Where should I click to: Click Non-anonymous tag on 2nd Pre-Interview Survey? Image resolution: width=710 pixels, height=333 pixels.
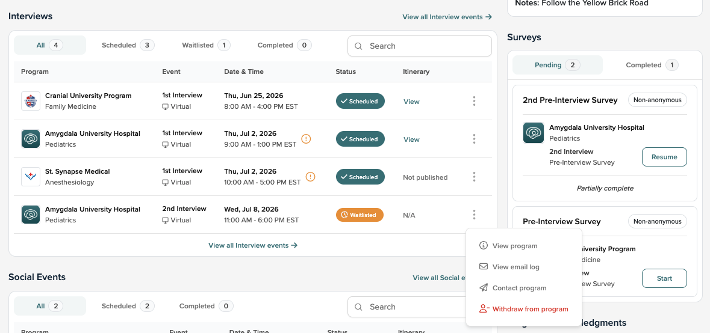pyautogui.click(x=658, y=100)
